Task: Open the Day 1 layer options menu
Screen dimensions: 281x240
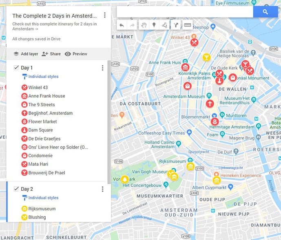Action: pyautogui.click(x=102, y=68)
